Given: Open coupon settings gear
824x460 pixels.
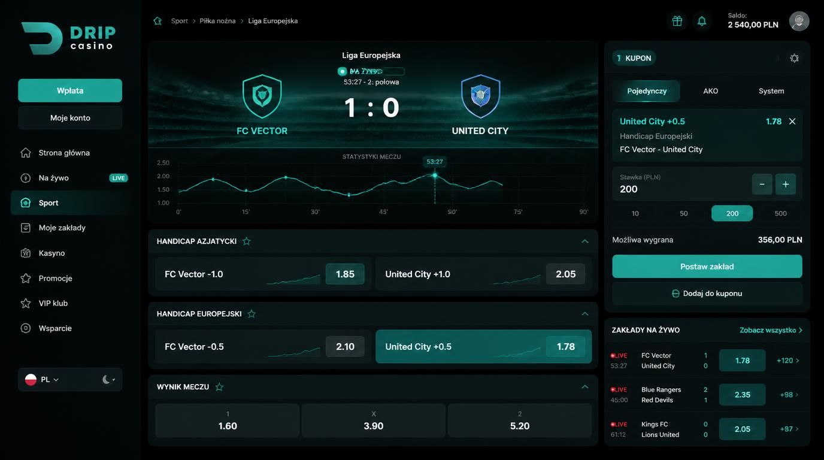Looking at the screenshot, I should tap(794, 58).
